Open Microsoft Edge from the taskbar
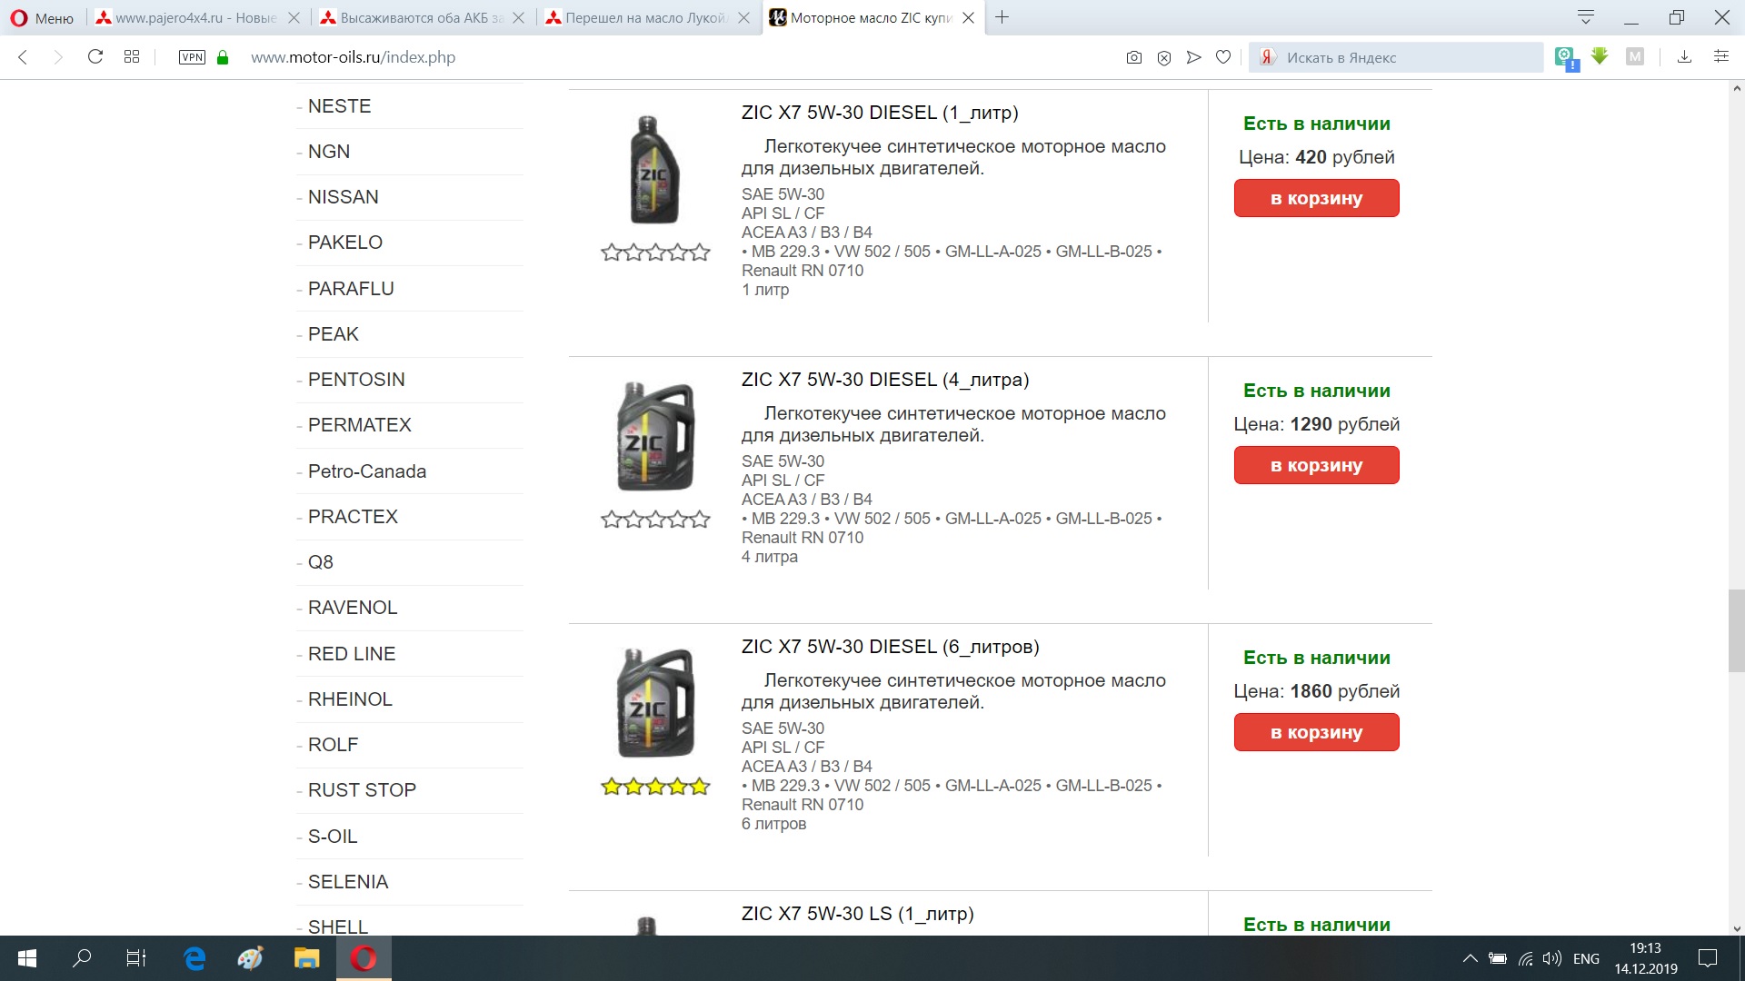This screenshot has height=981, width=1745. [194, 958]
